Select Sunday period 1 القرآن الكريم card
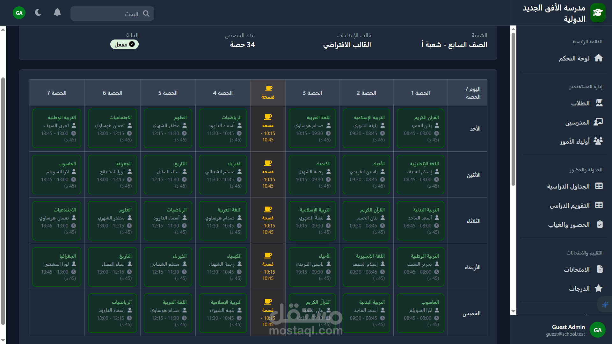Screen dimensions: 612x344 tap(420, 128)
